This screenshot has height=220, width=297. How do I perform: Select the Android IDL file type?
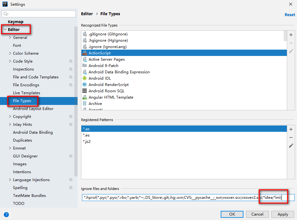point(99,78)
